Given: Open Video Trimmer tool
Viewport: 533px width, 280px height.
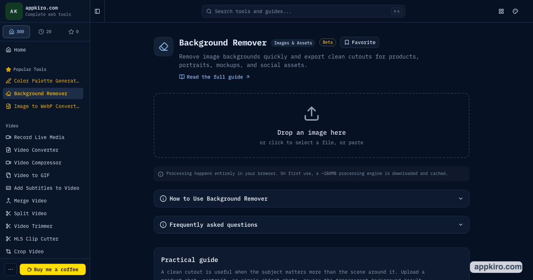Looking at the screenshot, I should click(x=43, y=226).
